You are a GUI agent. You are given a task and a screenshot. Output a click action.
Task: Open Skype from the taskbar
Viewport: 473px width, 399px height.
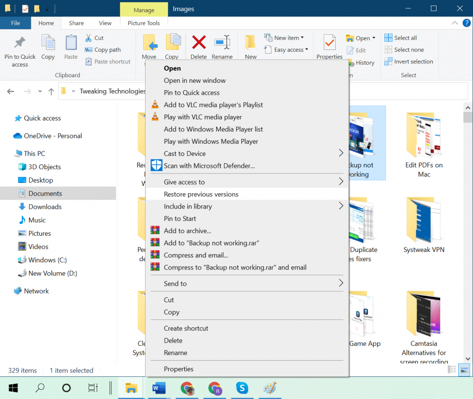coord(242,388)
